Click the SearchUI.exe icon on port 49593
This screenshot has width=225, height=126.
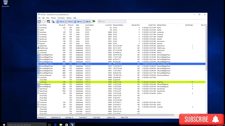coord(38,89)
